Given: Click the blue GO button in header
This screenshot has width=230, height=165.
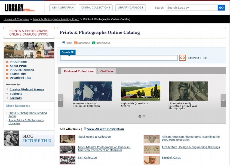Looking at the screenshot, I should point(221,8).
